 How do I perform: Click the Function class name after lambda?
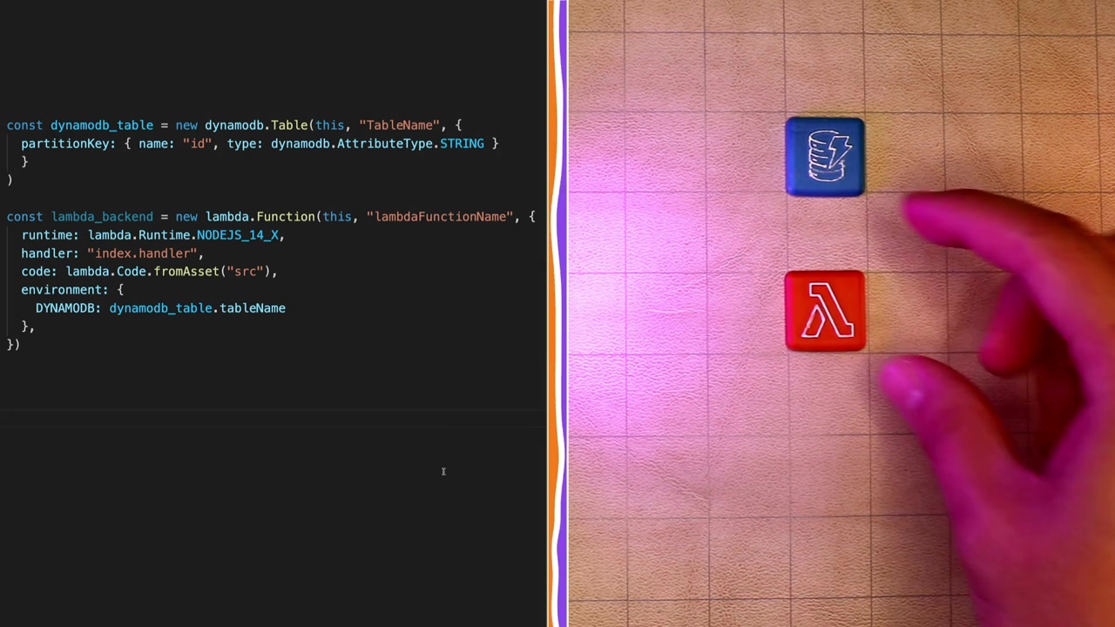tap(285, 217)
